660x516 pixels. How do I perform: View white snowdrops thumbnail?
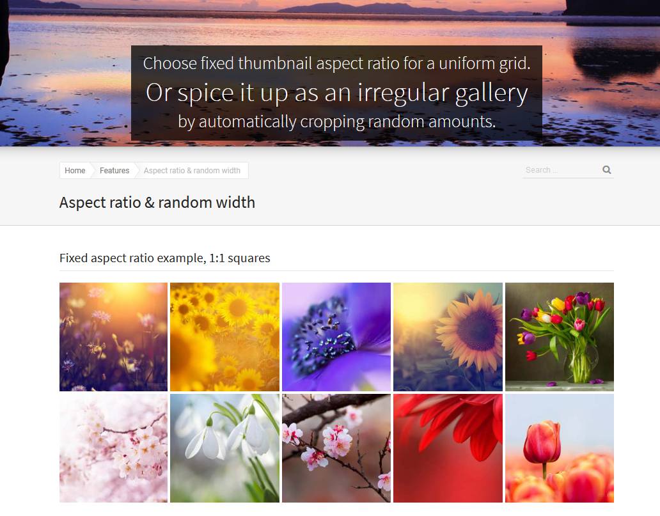[224, 448]
